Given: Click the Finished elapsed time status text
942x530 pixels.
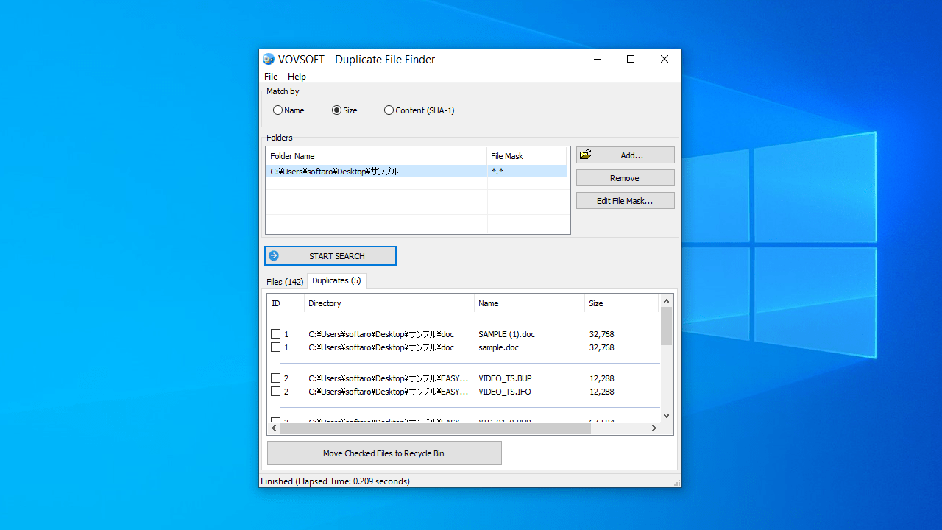Looking at the screenshot, I should pos(335,481).
